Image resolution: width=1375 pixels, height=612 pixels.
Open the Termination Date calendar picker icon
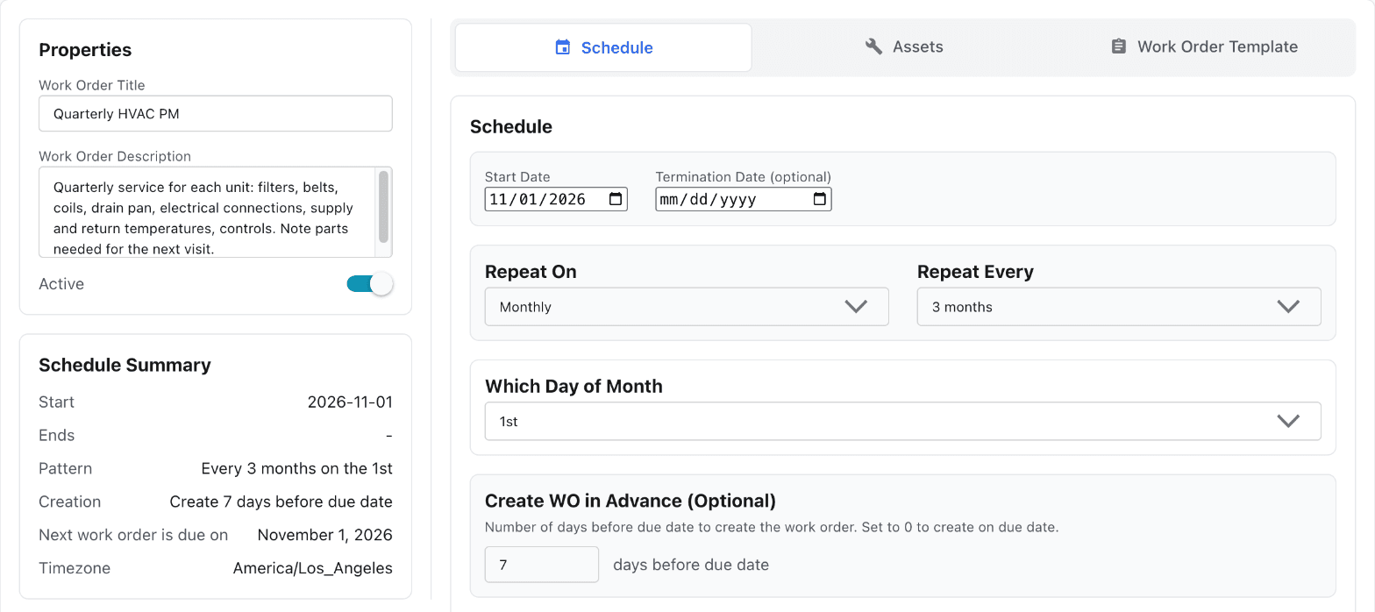(x=820, y=199)
